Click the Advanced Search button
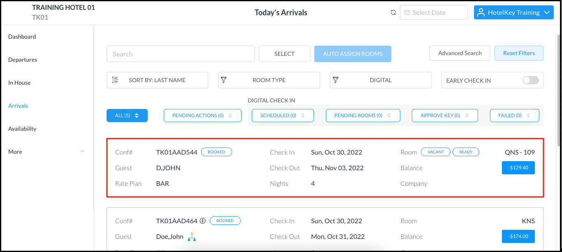 coord(460,53)
